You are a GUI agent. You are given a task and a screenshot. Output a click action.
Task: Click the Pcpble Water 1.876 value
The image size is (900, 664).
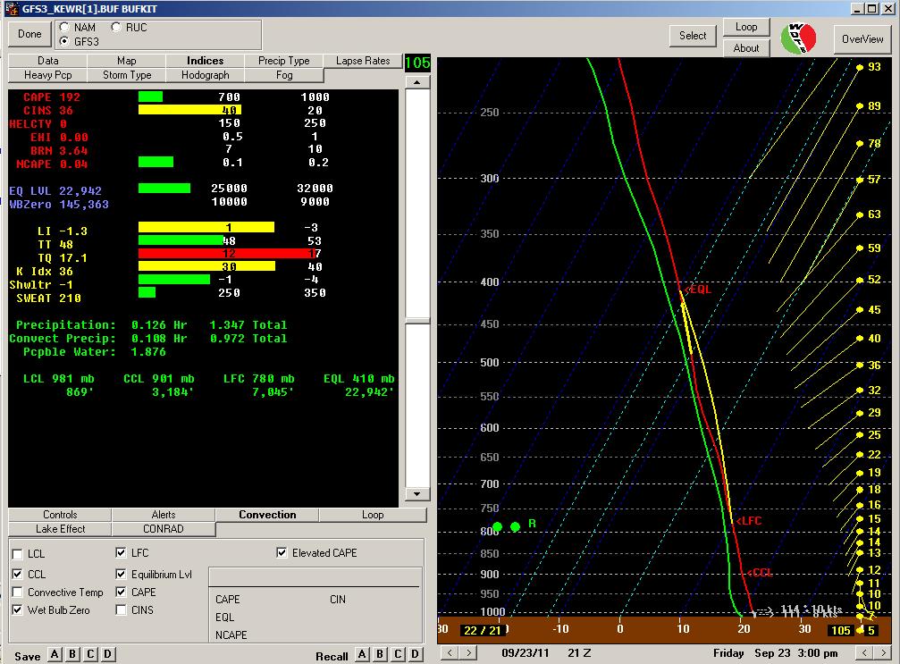click(x=148, y=352)
